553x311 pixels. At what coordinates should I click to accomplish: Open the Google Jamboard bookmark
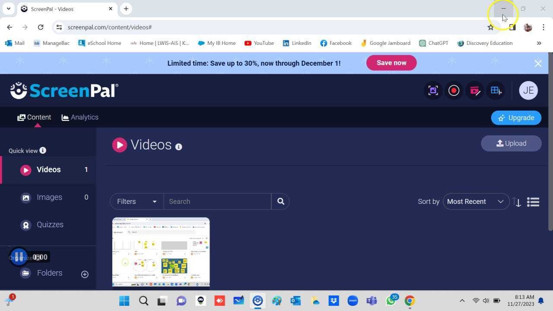(x=385, y=43)
